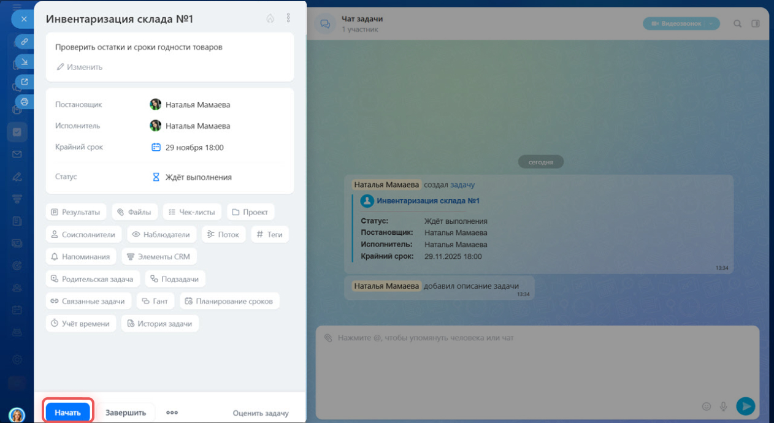Screen dimensions: 774x423
Task: Mark task as high priority with flame icon
Action: click(270, 19)
